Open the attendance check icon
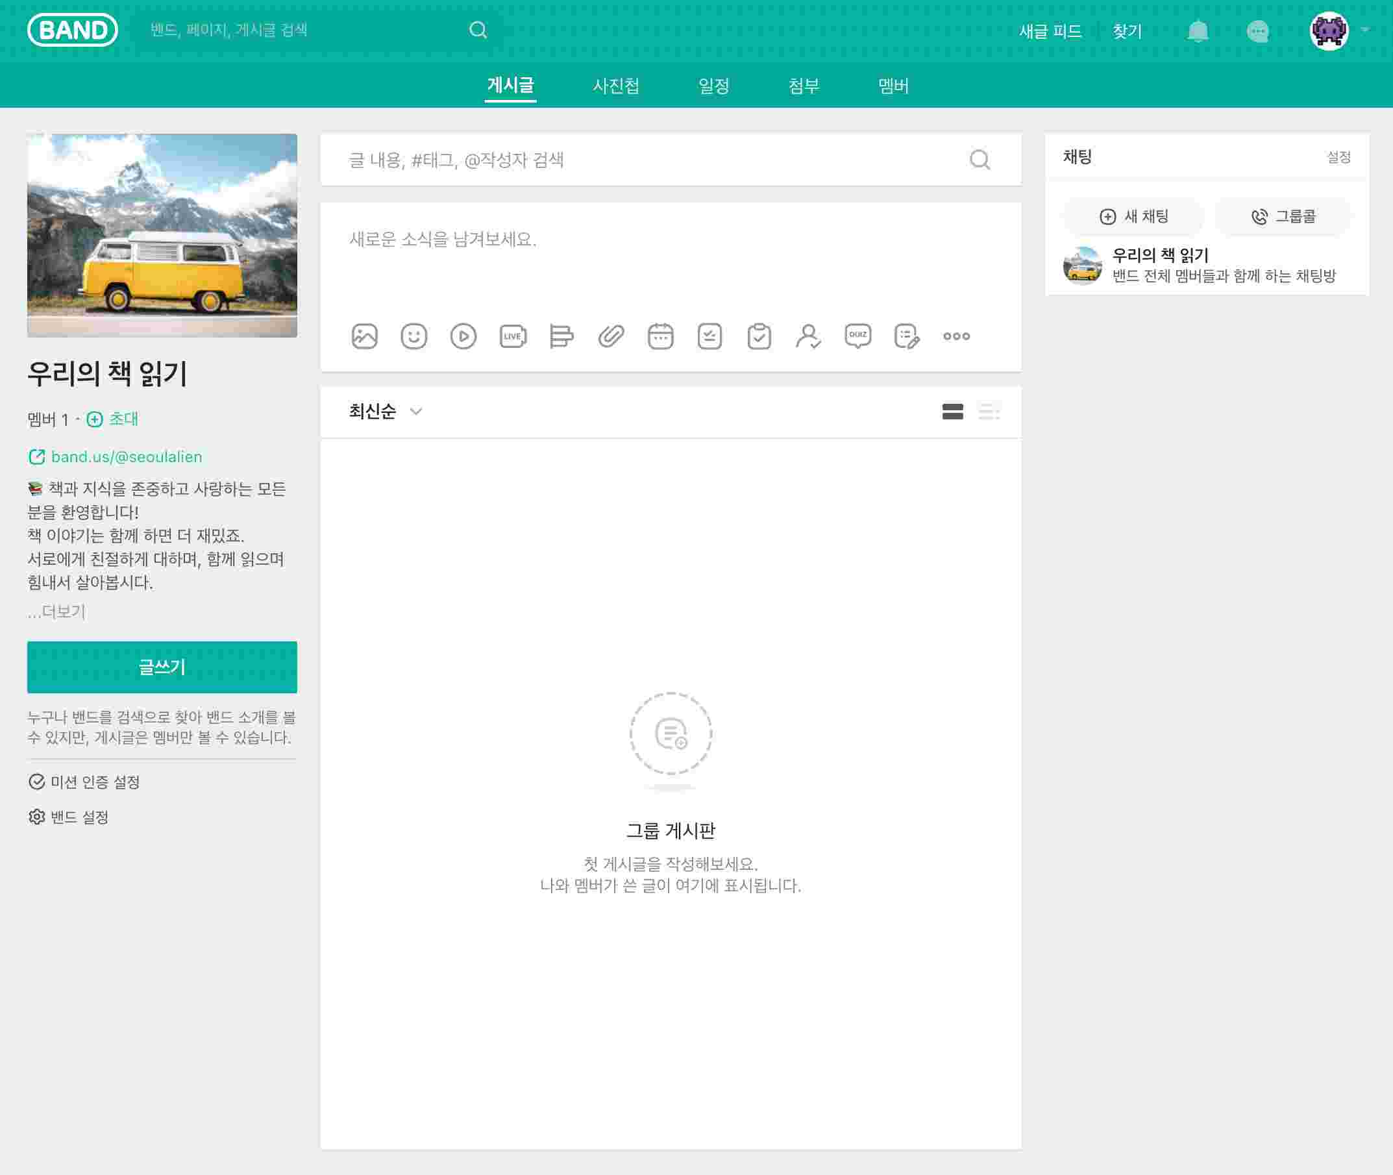The height and width of the screenshot is (1175, 1393). point(807,336)
